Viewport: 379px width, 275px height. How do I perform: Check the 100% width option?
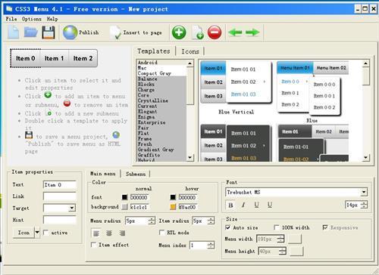[x=277, y=227]
